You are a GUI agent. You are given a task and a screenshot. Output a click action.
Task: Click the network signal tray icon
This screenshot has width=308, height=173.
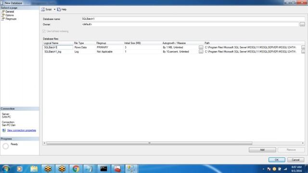(x=285, y=169)
